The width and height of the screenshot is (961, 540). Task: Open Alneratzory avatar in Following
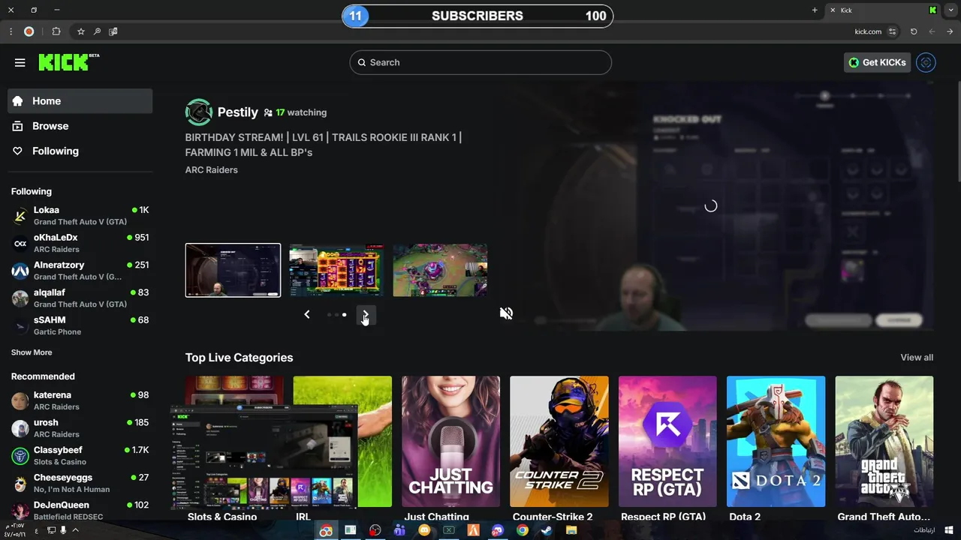coord(20,271)
